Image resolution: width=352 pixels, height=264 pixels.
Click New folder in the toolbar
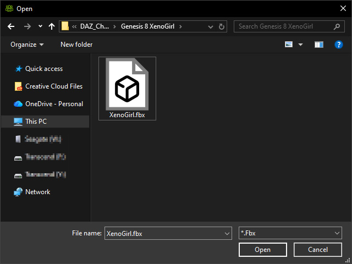(x=76, y=45)
